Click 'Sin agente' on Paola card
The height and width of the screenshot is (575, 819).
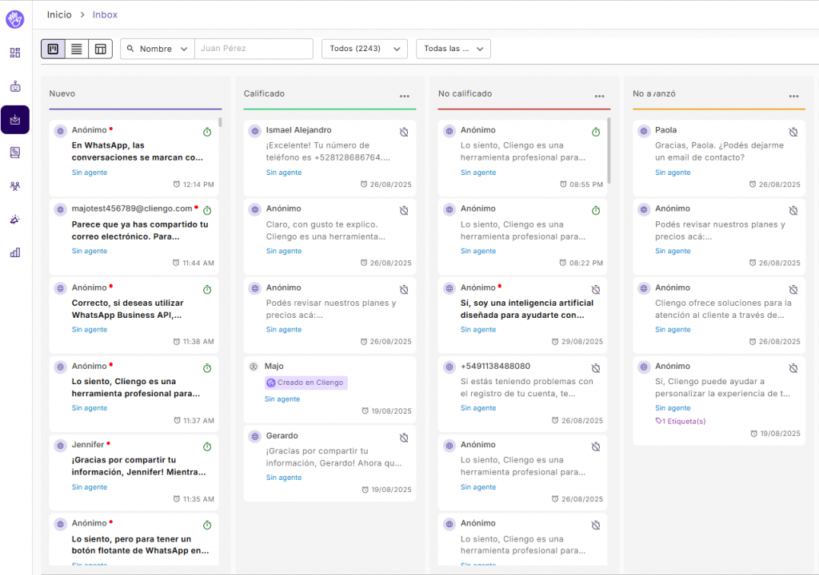(673, 172)
